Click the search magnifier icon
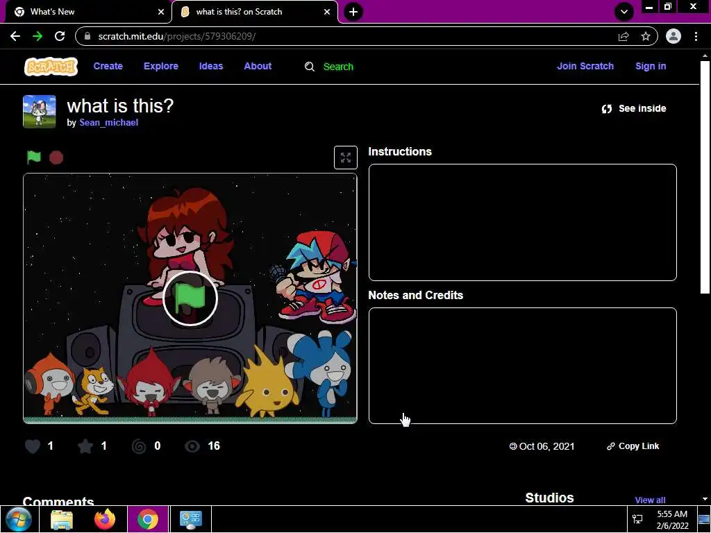711x533 pixels. (x=309, y=67)
